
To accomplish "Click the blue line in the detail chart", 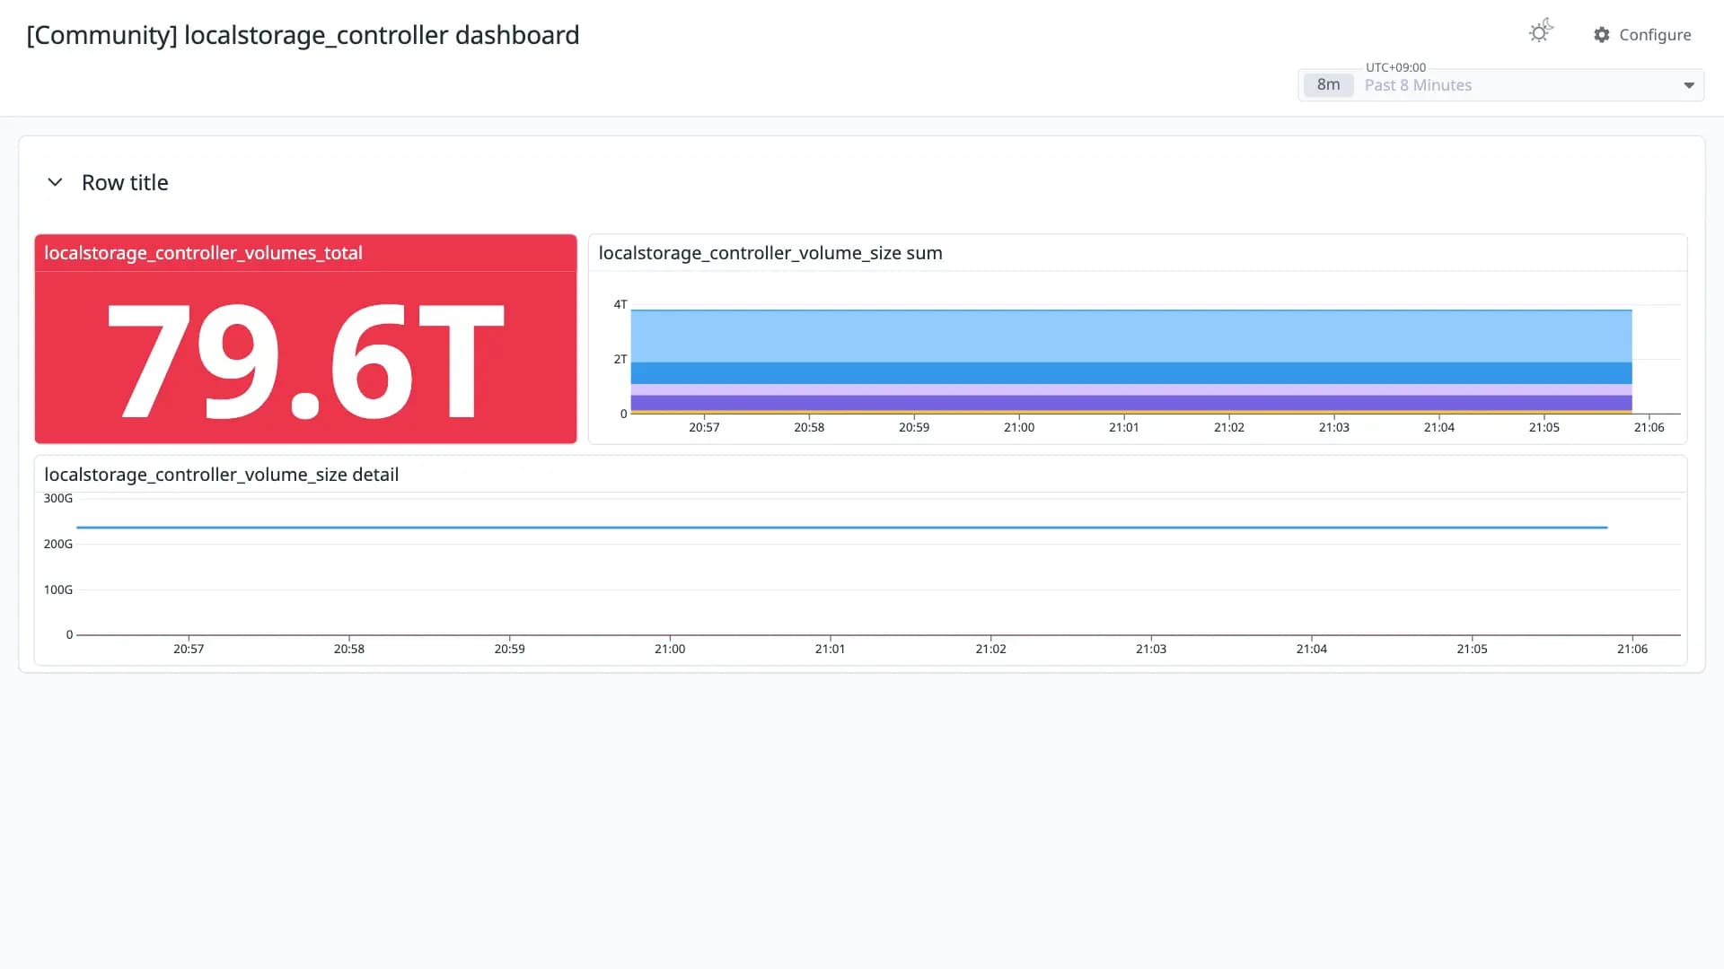I will pyautogui.click(x=842, y=528).
